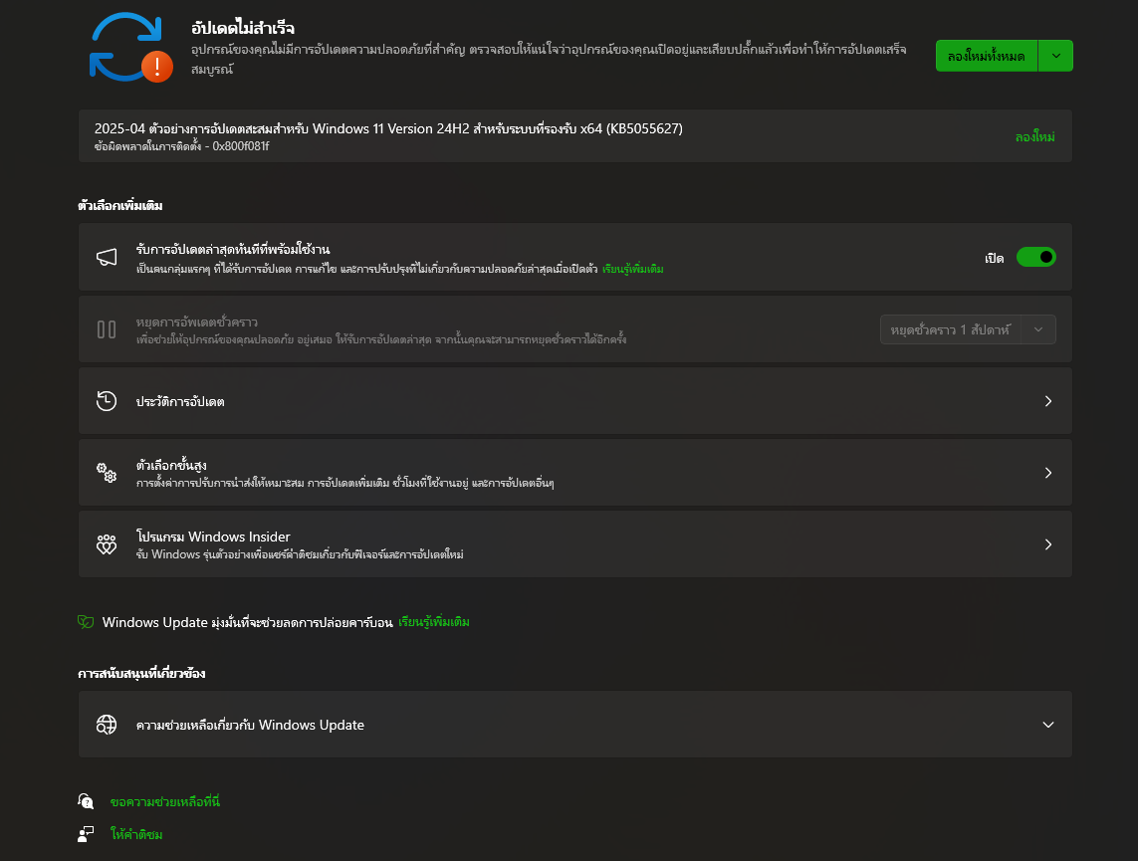Image resolution: width=1138 pixels, height=861 pixels.
Task: Click the advanced options gears icon
Action: [107, 473]
